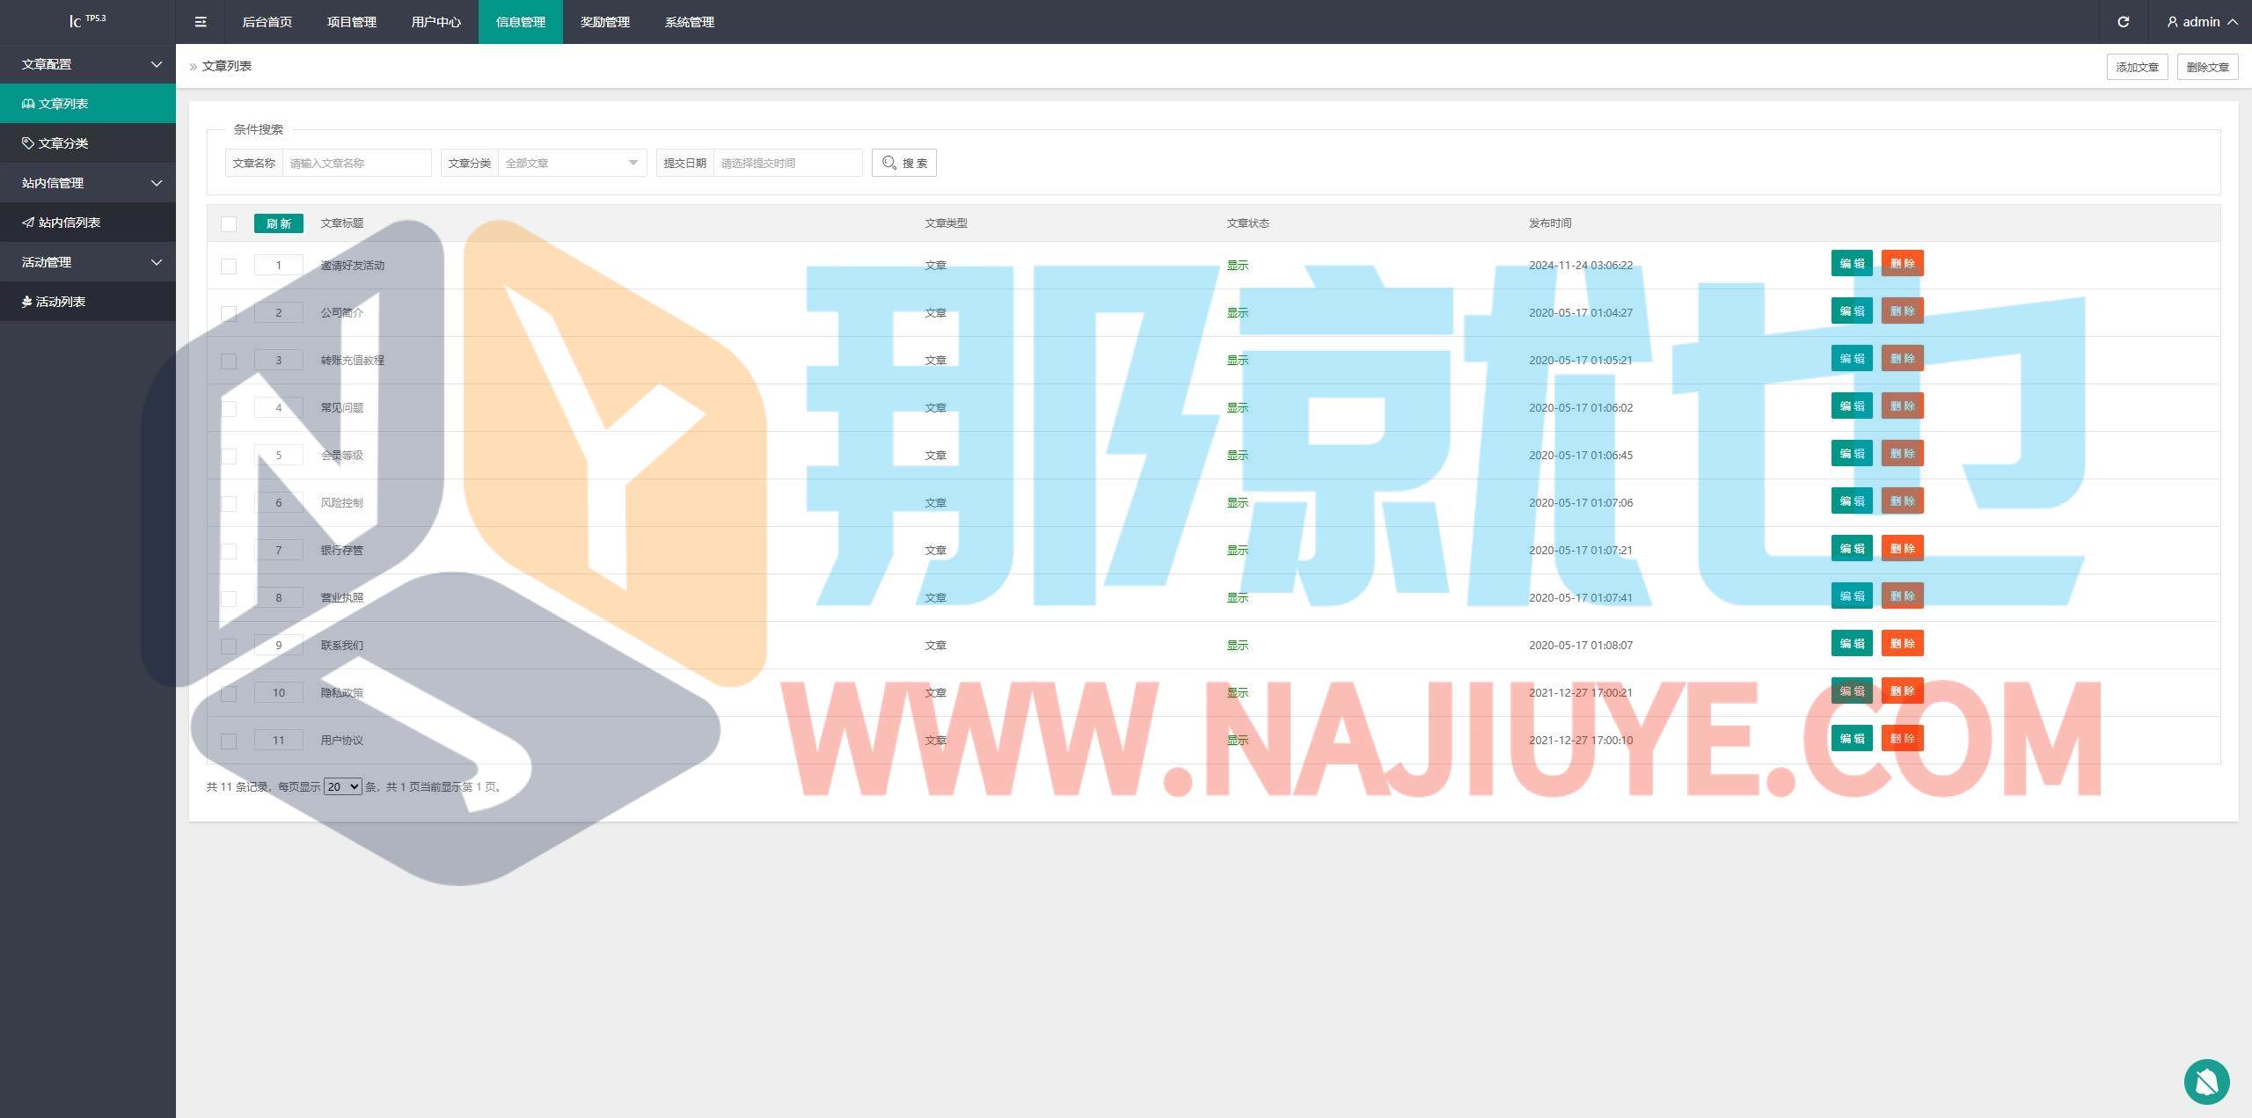Check the box for 邀请好友活动 row
Image resolution: width=2252 pixels, height=1118 pixels.
click(229, 266)
